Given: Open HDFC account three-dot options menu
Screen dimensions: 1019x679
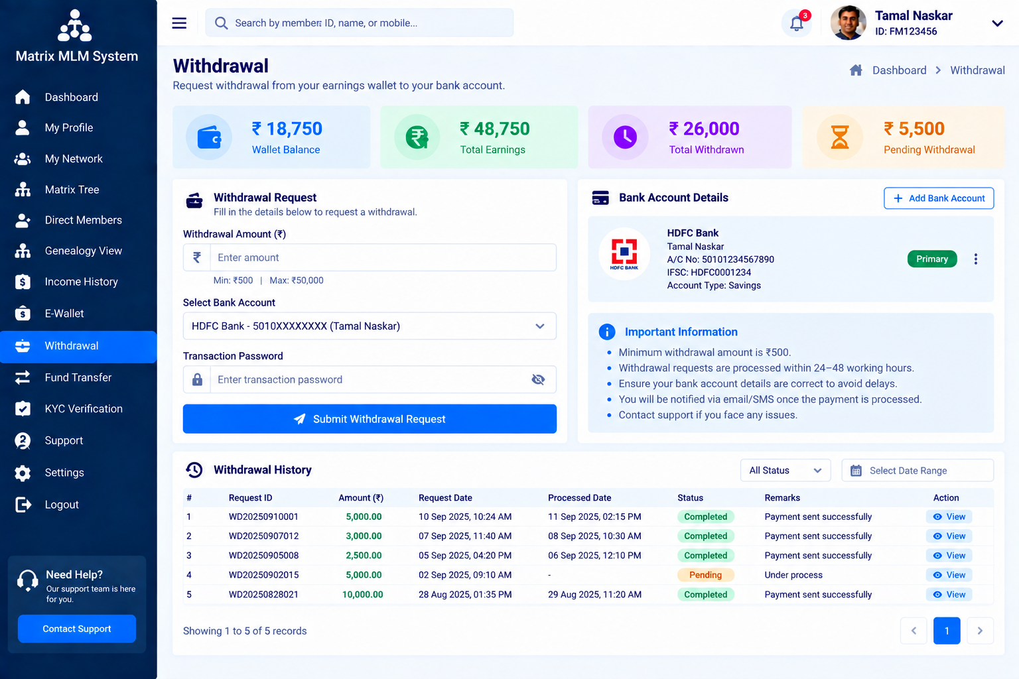Looking at the screenshot, I should [975, 259].
